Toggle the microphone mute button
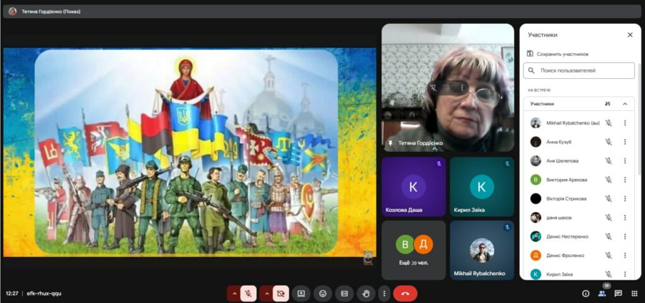The height and width of the screenshot is (303, 645). [249, 294]
